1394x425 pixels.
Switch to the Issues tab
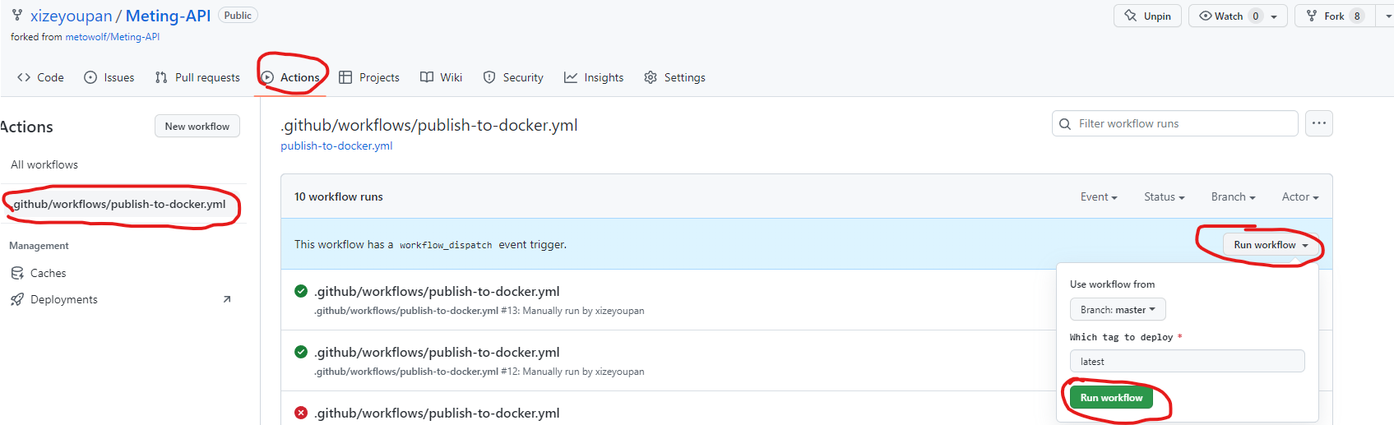[109, 77]
